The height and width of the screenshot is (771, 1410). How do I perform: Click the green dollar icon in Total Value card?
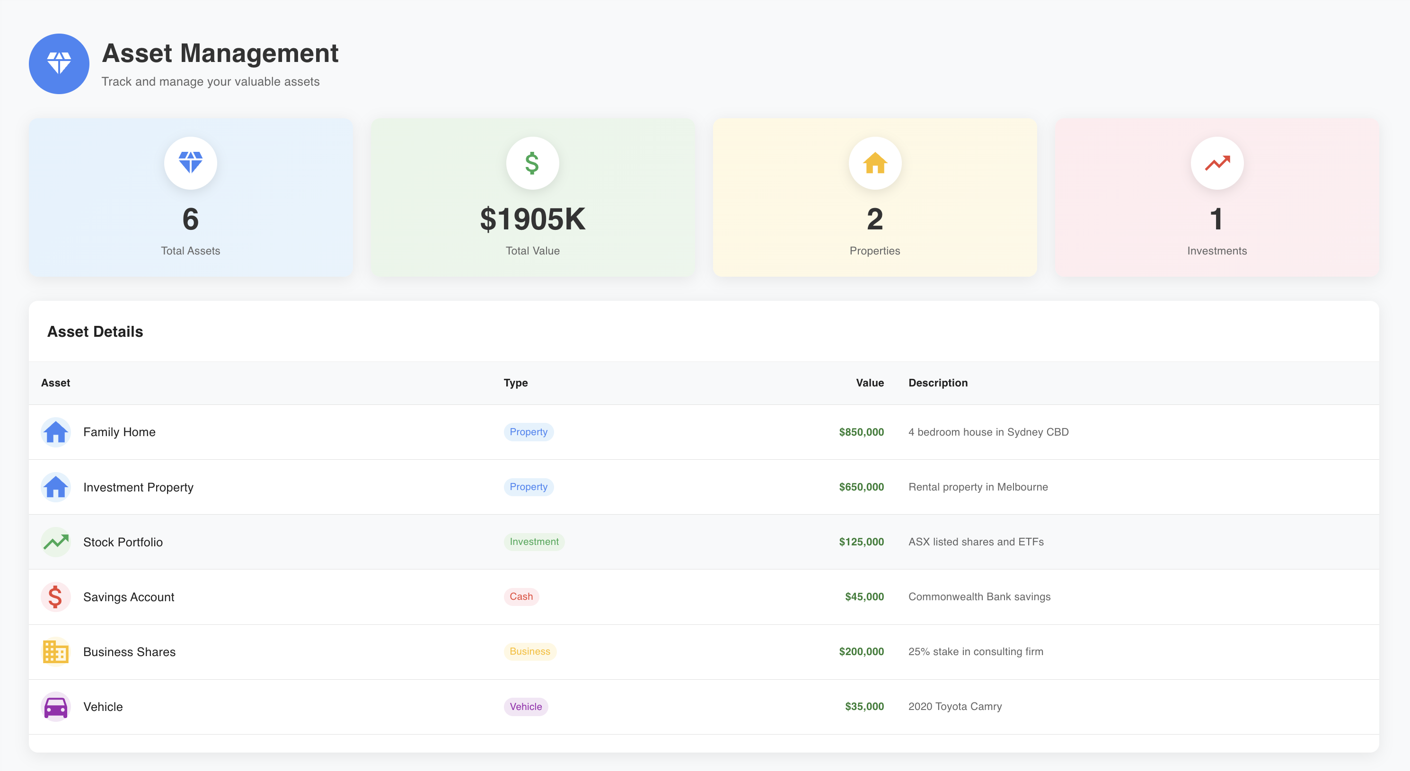tap(532, 163)
